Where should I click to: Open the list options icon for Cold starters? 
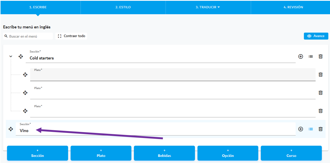pos(310,56)
